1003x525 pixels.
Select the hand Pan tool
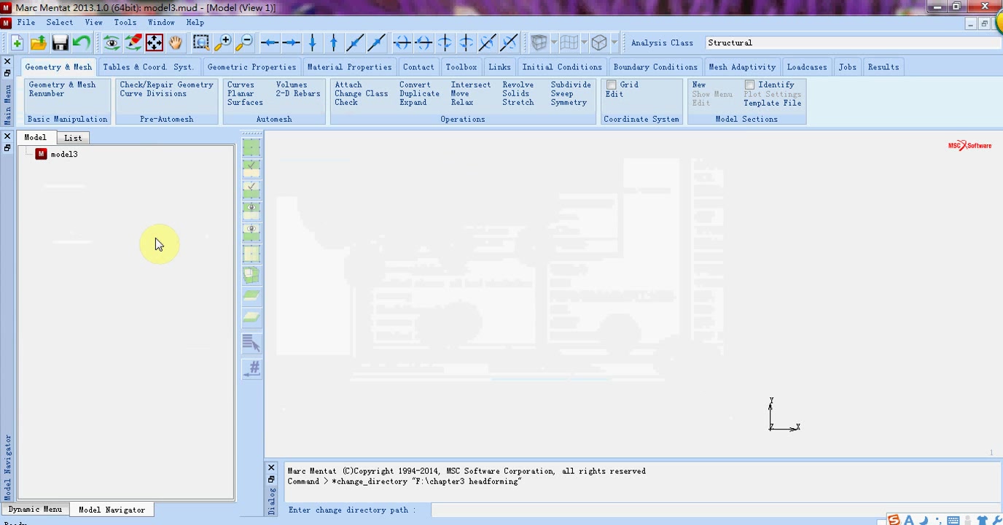point(176,43)
